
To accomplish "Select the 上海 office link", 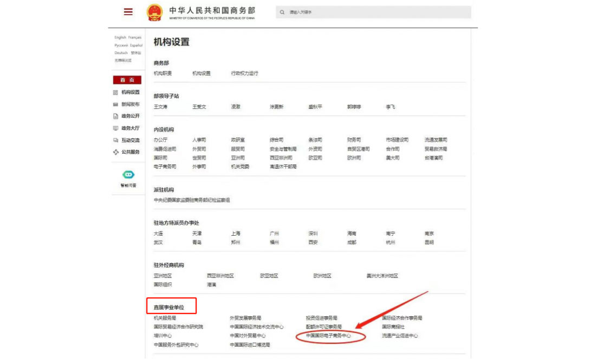I will click(x=236, y=234).
